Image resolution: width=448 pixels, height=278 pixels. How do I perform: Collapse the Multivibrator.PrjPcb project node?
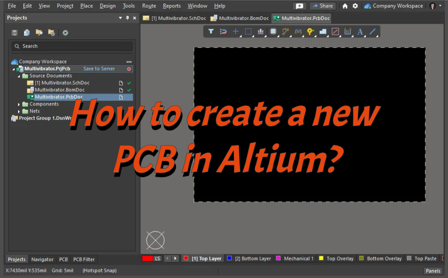[13, 69]
